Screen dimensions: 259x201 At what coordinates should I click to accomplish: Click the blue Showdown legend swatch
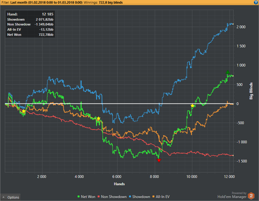(130, 197)
